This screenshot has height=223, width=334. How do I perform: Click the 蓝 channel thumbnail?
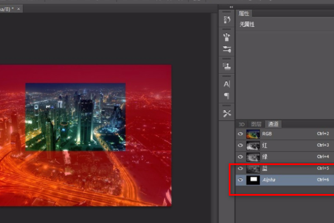[x=253, y=168]
